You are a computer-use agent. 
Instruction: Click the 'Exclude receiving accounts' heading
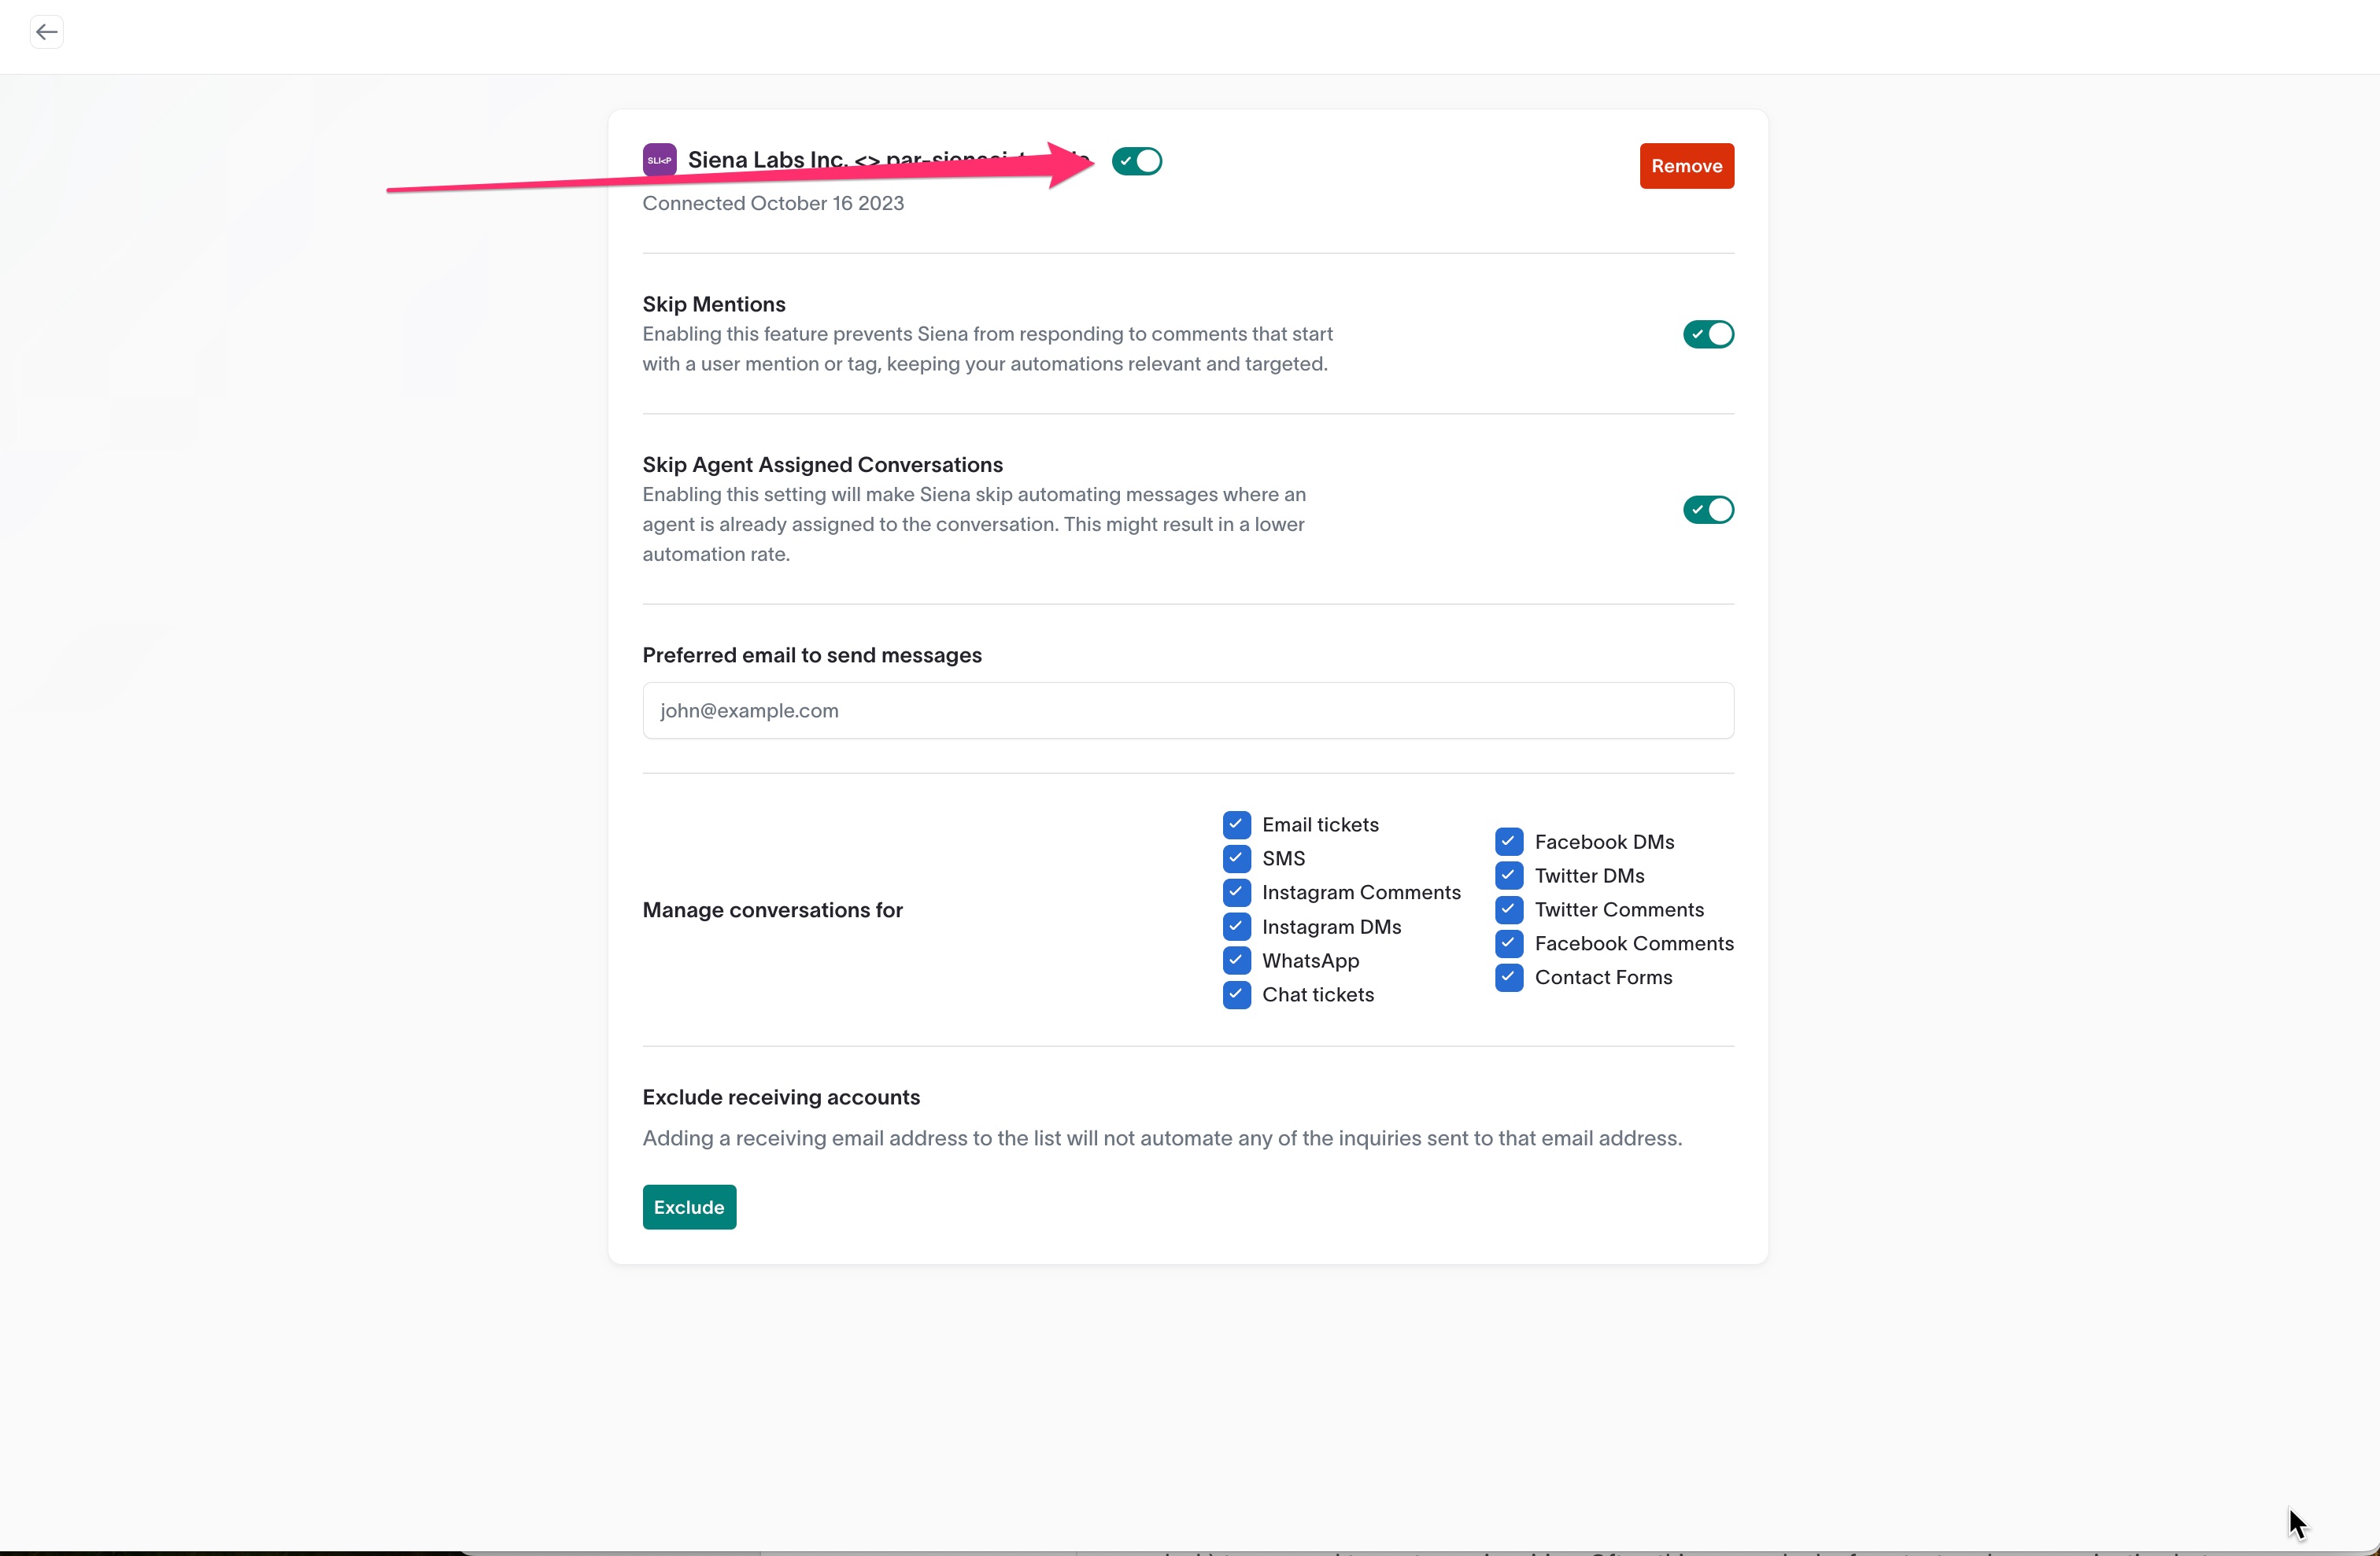pyautogui.click(x=781, y=1097)
